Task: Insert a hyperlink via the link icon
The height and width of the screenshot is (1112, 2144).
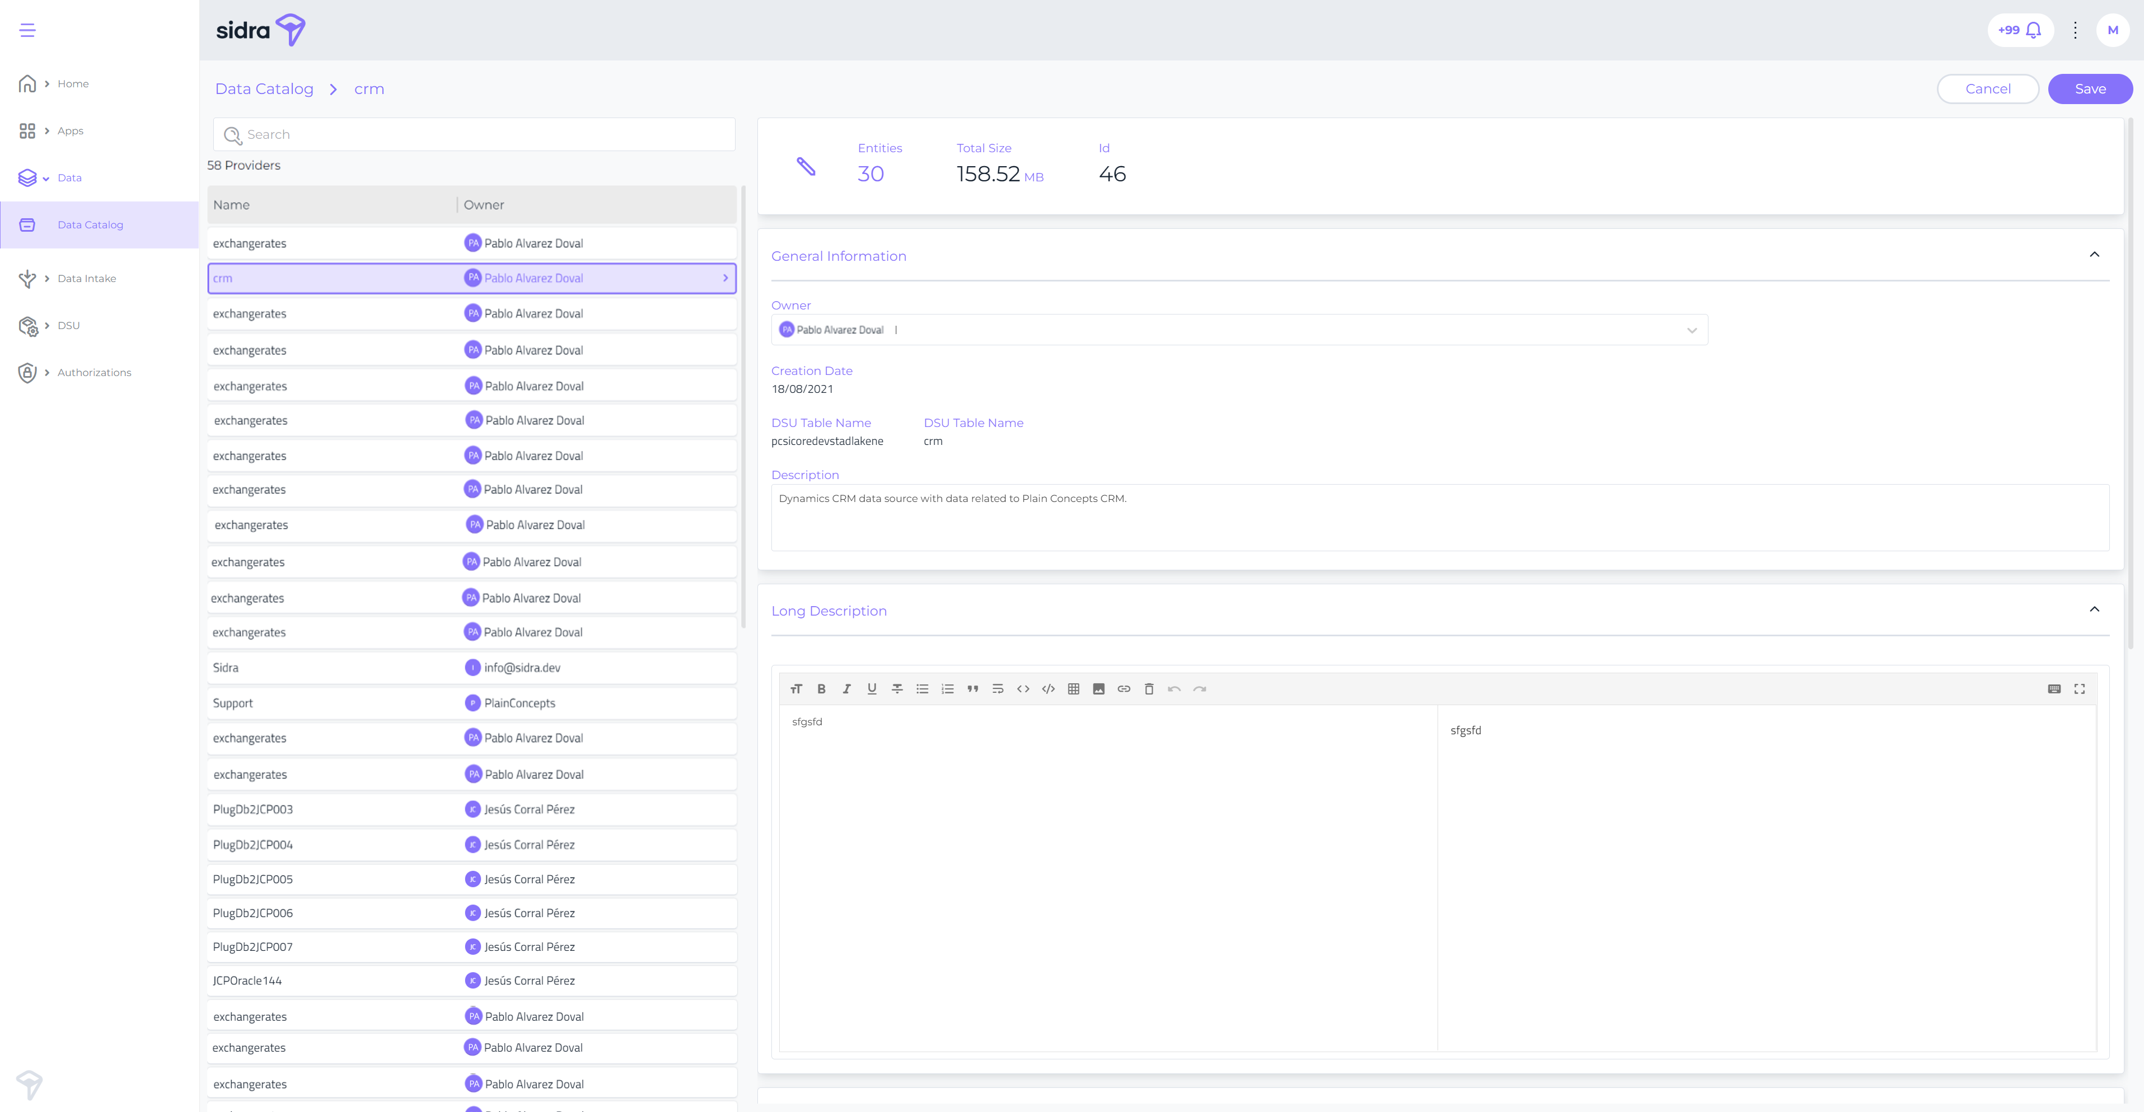Action: click(1124, 688)
